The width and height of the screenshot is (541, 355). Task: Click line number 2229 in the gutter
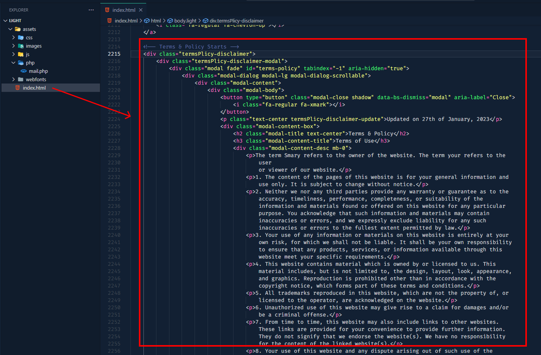(x=114, y=155)
